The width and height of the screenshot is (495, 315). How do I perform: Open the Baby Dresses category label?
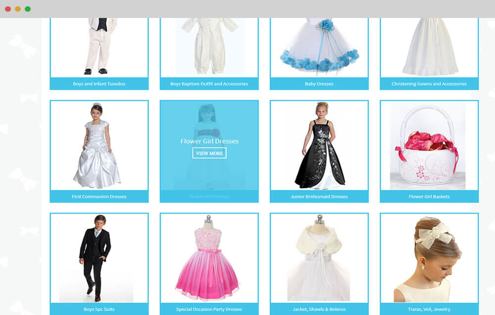[x=319, y=83]
